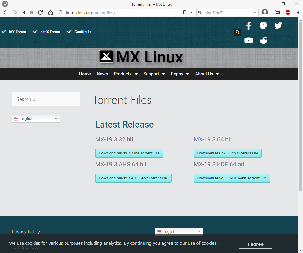Click the site search magnifier button
The width and height of the screenshot is (303, 253).
(x=238, y=32)
